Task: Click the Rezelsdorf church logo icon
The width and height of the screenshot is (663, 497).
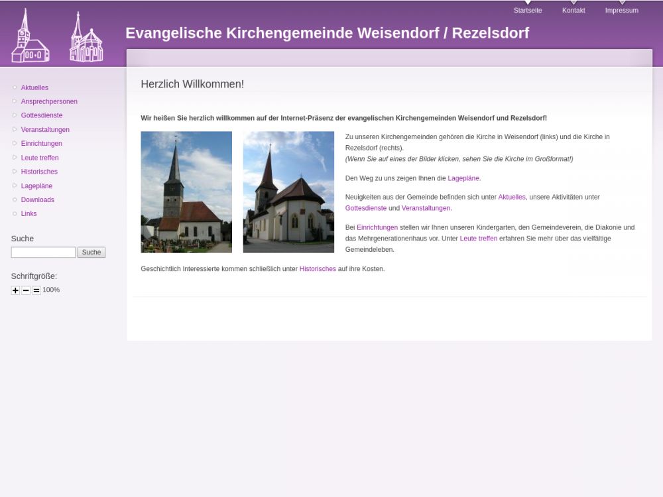Action: coord(86,39)
